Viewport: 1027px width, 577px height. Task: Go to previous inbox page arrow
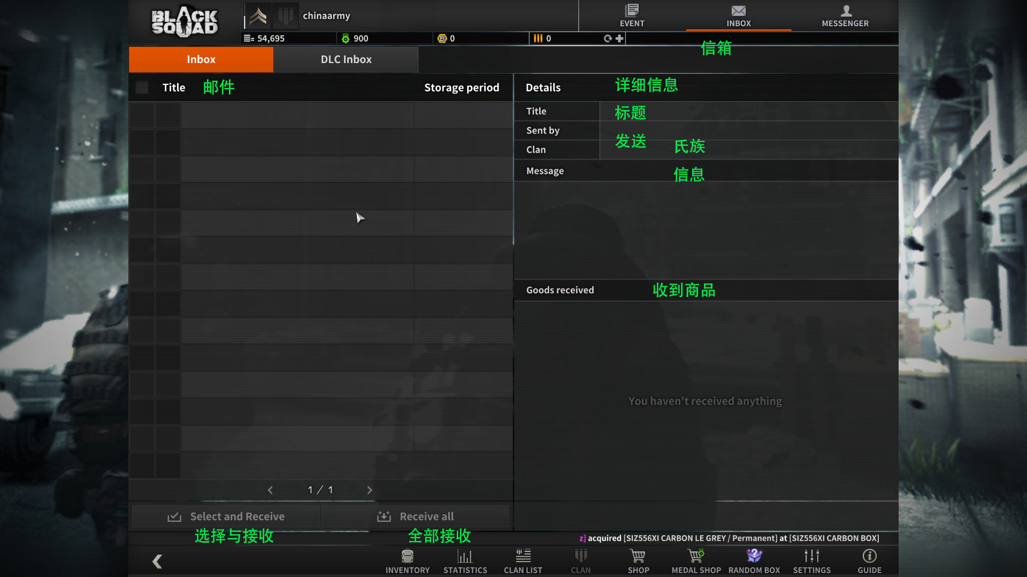click(x=270, y=490)
